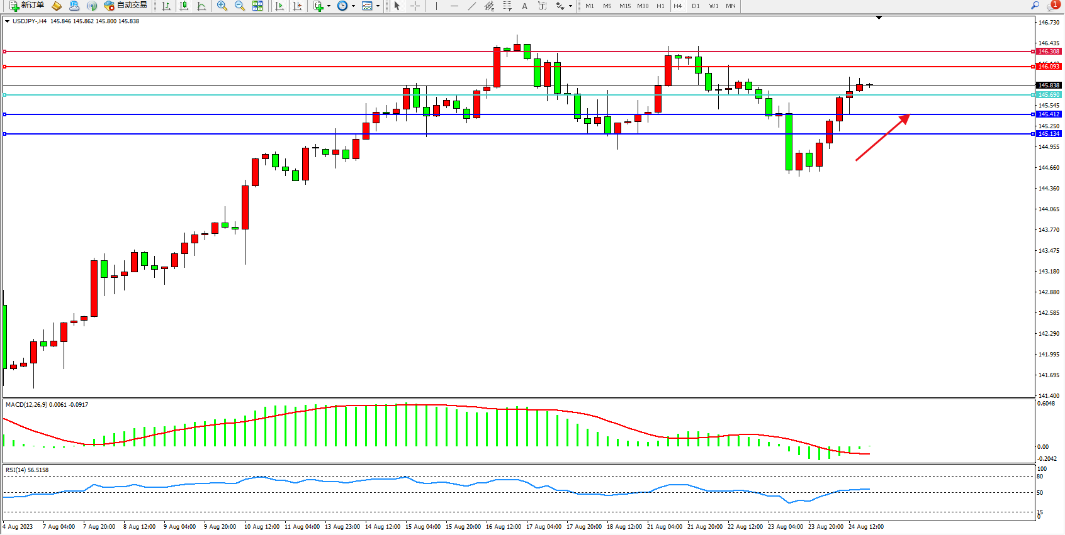Viewport: 1065px width, 535px height.
Task: Click the zoom in magnifier icon
Action: click(222, 6)
